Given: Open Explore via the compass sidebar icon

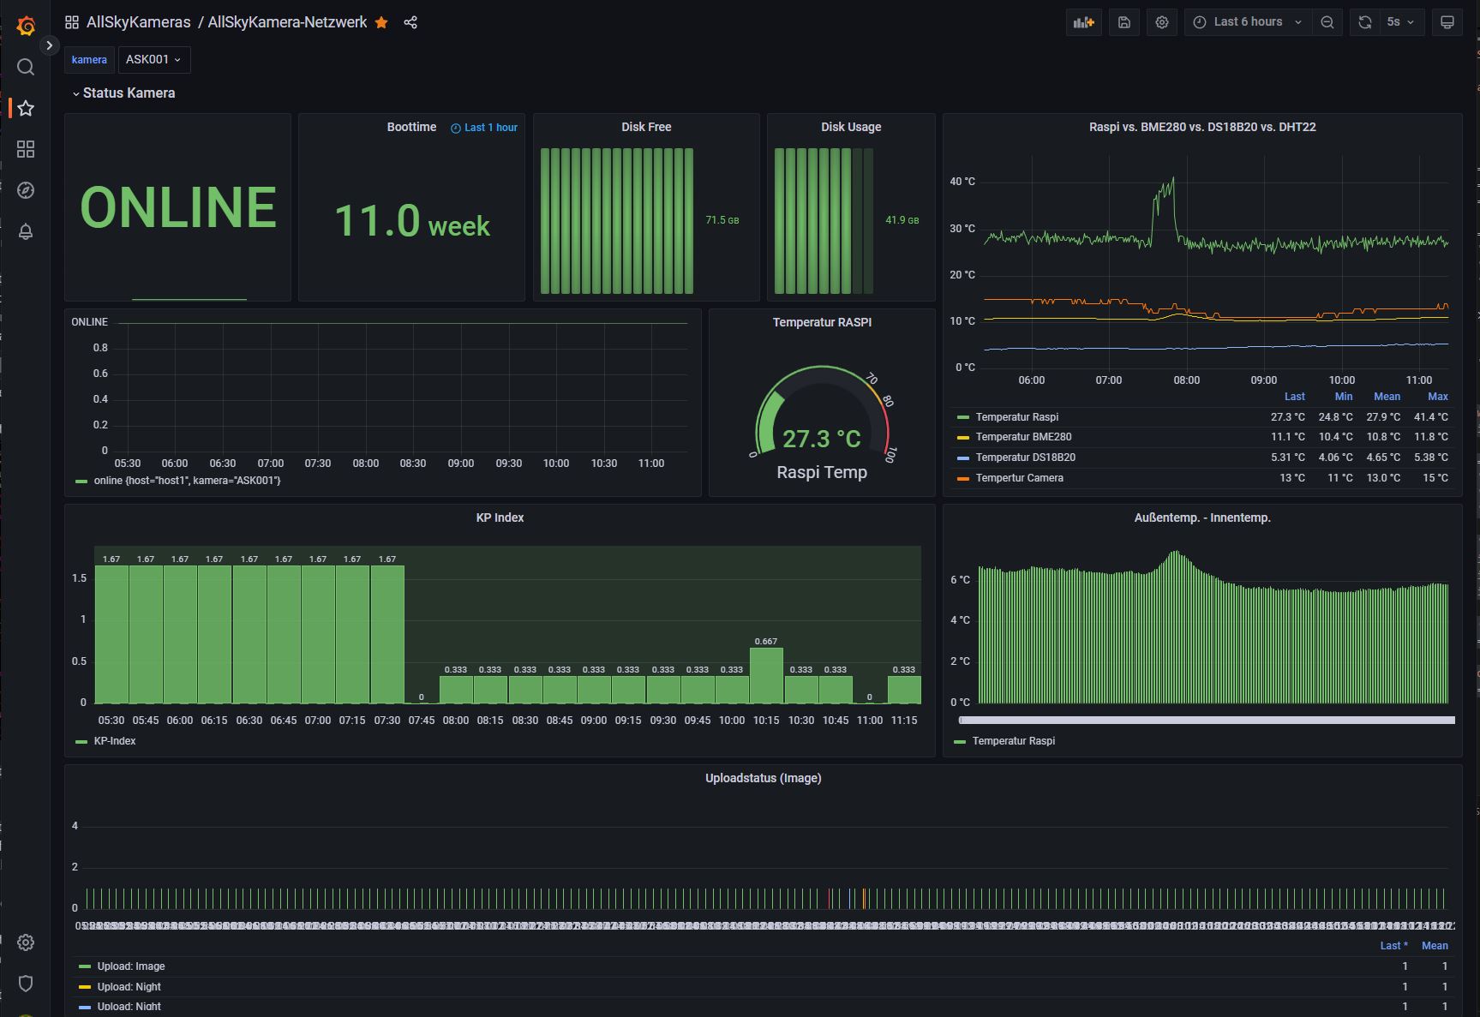Looking at the screenshot, I should click(26, 191).
